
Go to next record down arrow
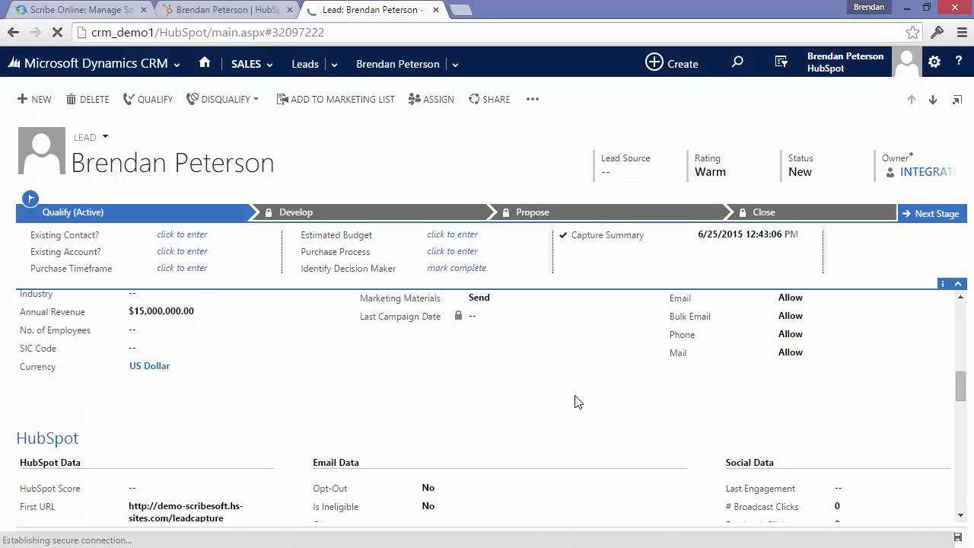933,100
